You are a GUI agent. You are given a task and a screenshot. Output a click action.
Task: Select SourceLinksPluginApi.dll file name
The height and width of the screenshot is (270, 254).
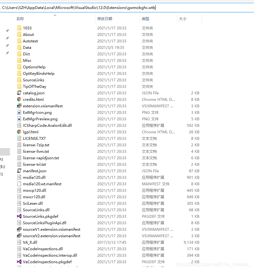(45, 223)
